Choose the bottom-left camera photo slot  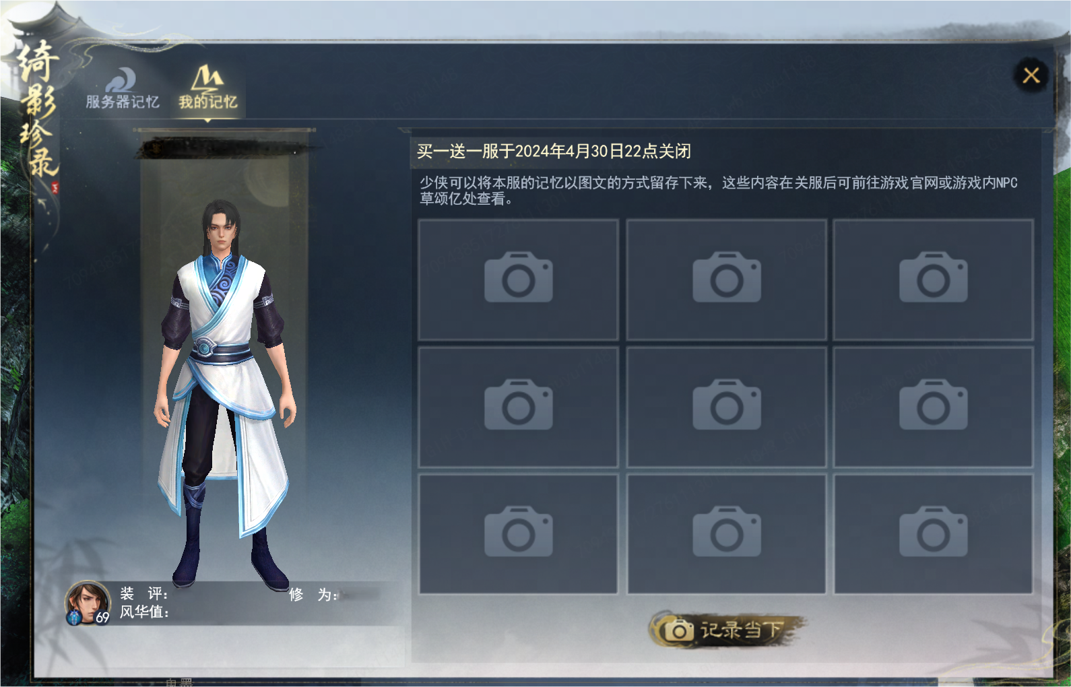pyautogui.click(x=519, y=534)
